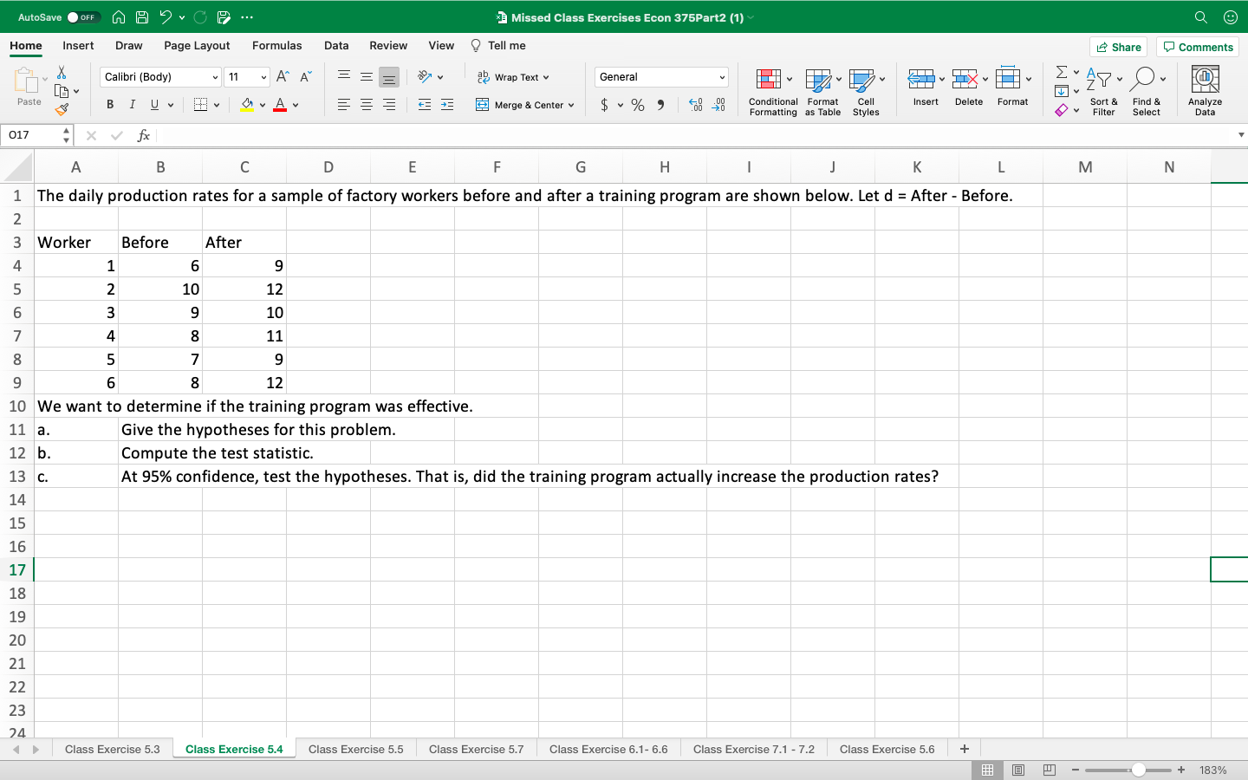Open the General number format dropdown

tap(660, 76)
